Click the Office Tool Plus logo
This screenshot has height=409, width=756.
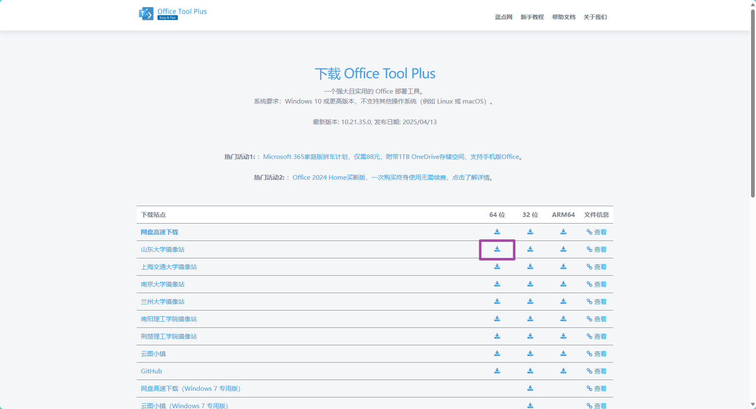point(173,14)
